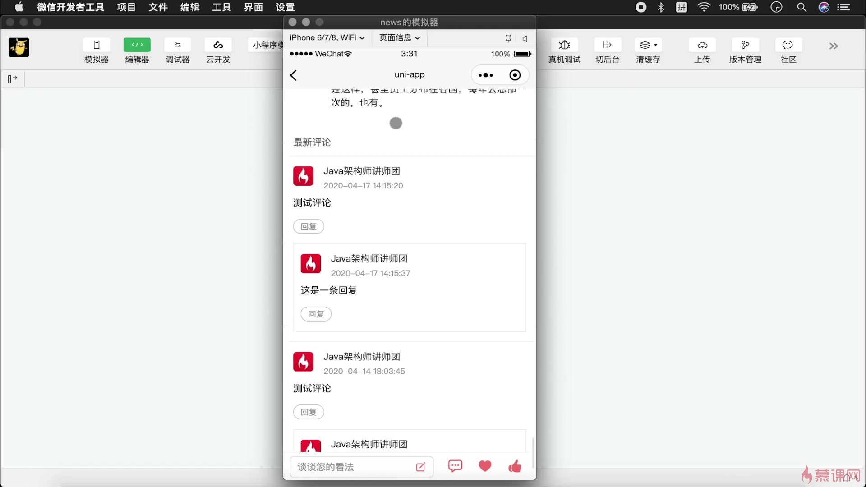866x487 pixels.
Task: Open the 设置 menu
Action: [285, 7]
